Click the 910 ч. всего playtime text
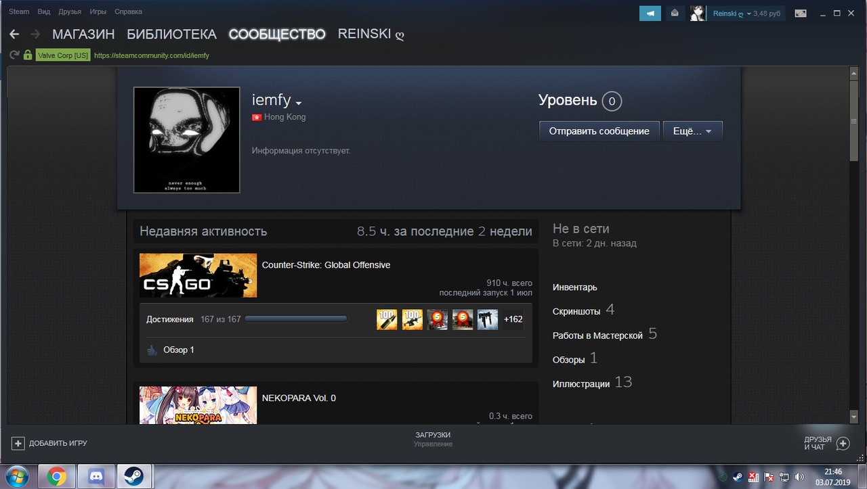The image size is (867, 489). [509, 283]
